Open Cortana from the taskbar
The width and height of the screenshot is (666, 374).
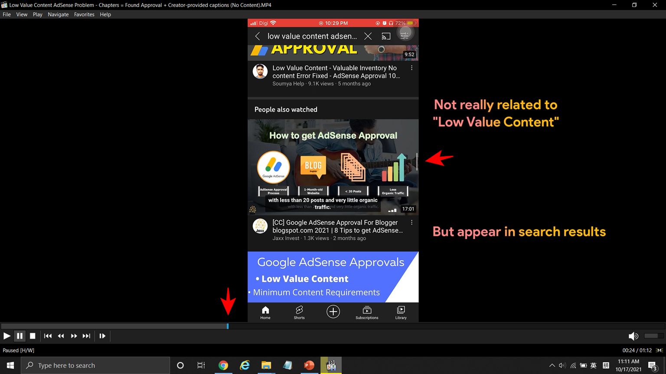click(180, 365)
